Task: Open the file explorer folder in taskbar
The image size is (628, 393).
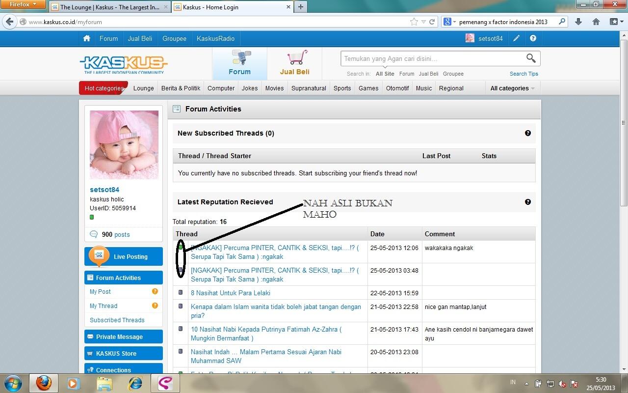Action: coord(104,383)
